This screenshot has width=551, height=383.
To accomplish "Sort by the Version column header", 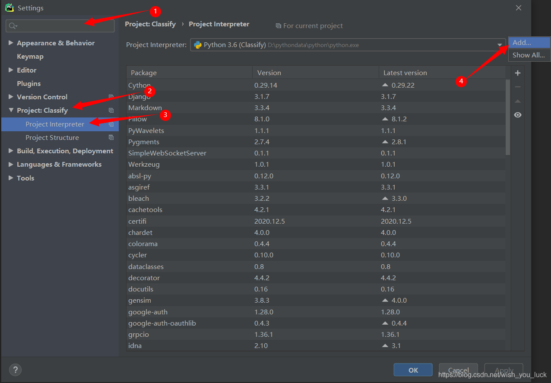I will [316, 73].
